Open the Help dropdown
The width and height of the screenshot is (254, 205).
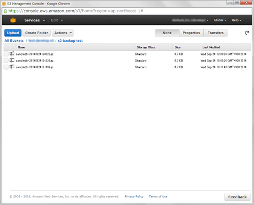point(236,20)
